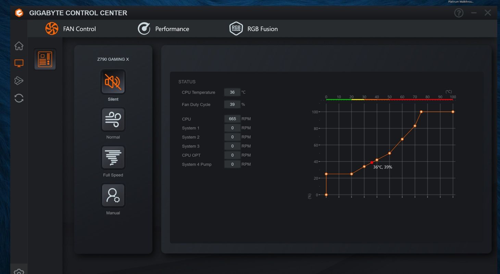Viewport: 500px width, 274px height.
Task: Click the 36°C, 39% graph tooltip
Action: click(383, 167)
